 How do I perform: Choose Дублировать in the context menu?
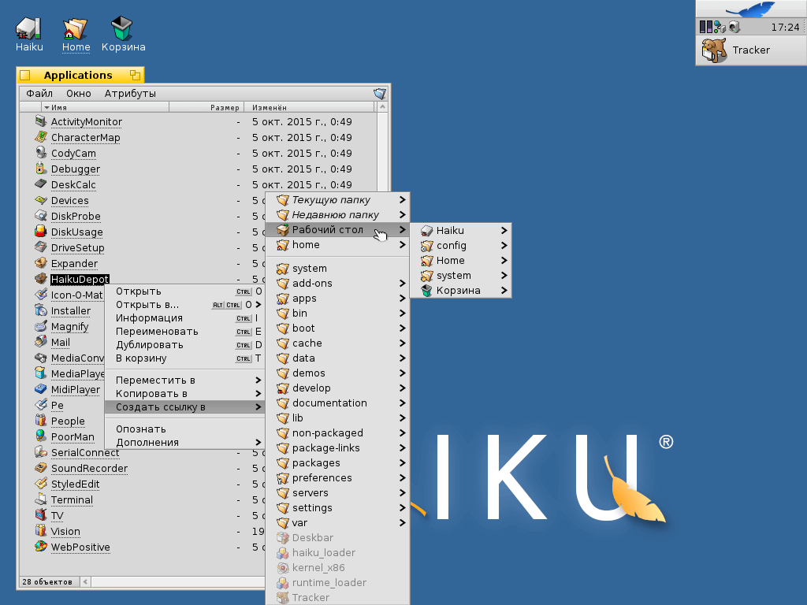point(184,345)
